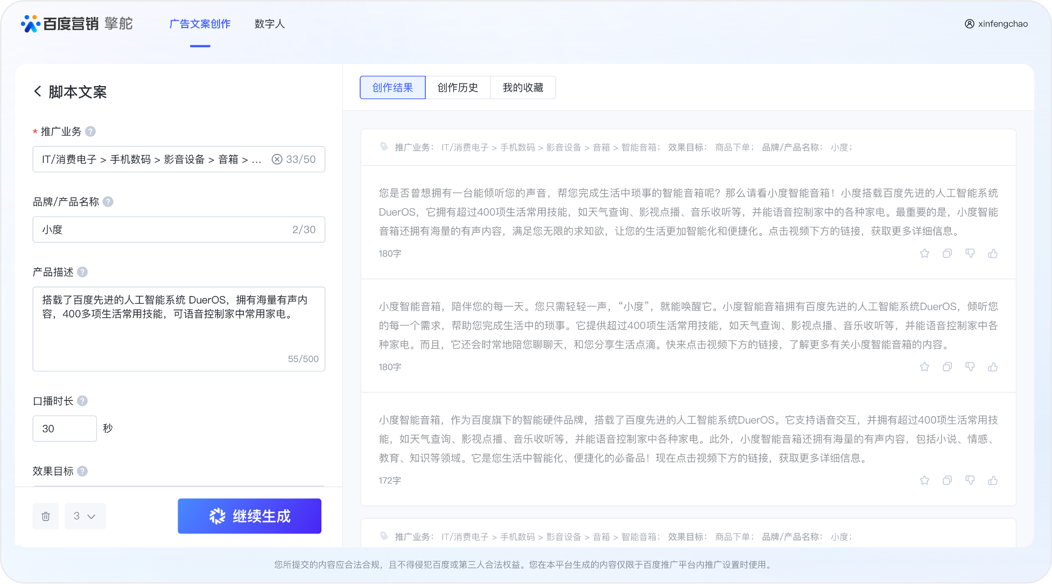Image resolution: width=1052 pixels, height=584 pixels.
Task: Click the 33/50 counter in 推广业务 field
Action: [x=301, y=159]
